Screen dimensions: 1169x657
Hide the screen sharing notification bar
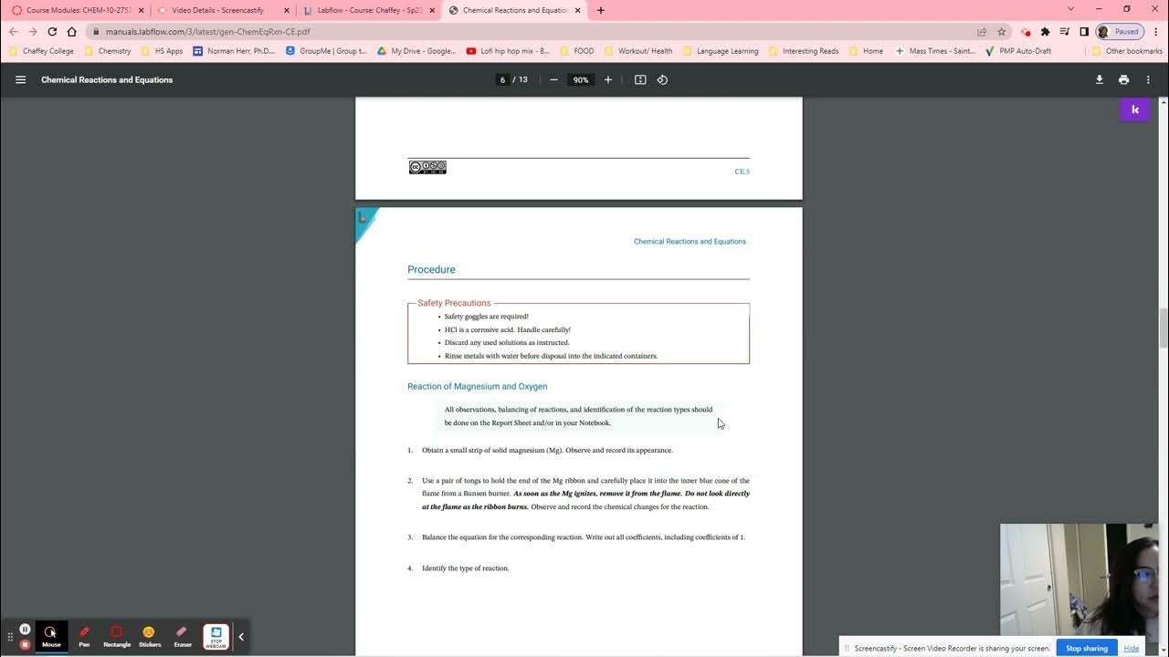point(1132,648)
